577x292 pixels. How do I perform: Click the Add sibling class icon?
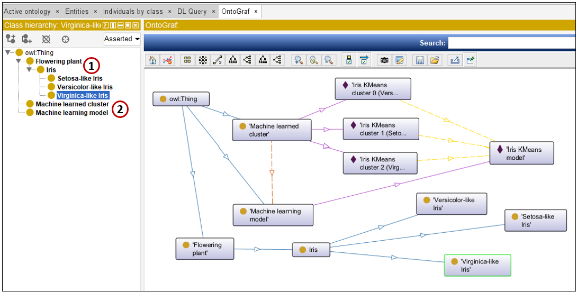pyautogui.click(x=27, y=39)
